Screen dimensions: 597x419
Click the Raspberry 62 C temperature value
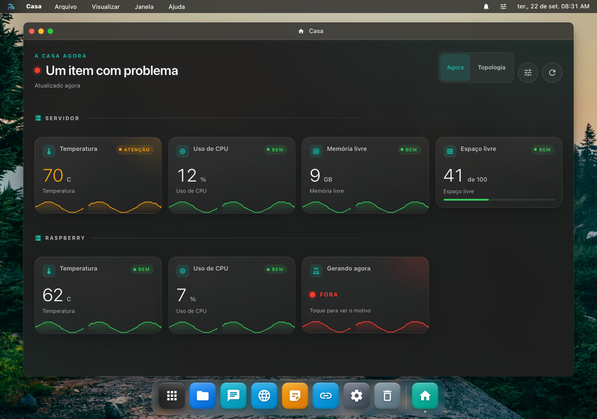57,296
